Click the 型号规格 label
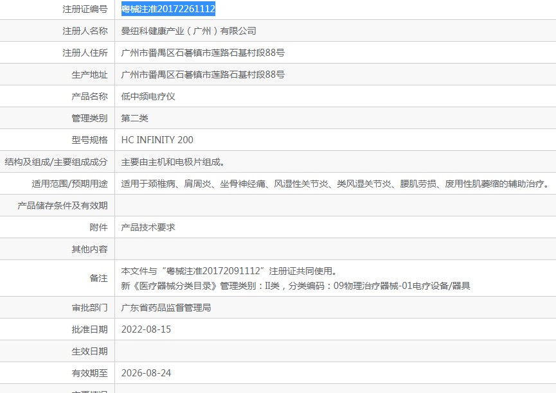This screenshot has height=393, width=556. click(x=90, y=140)
